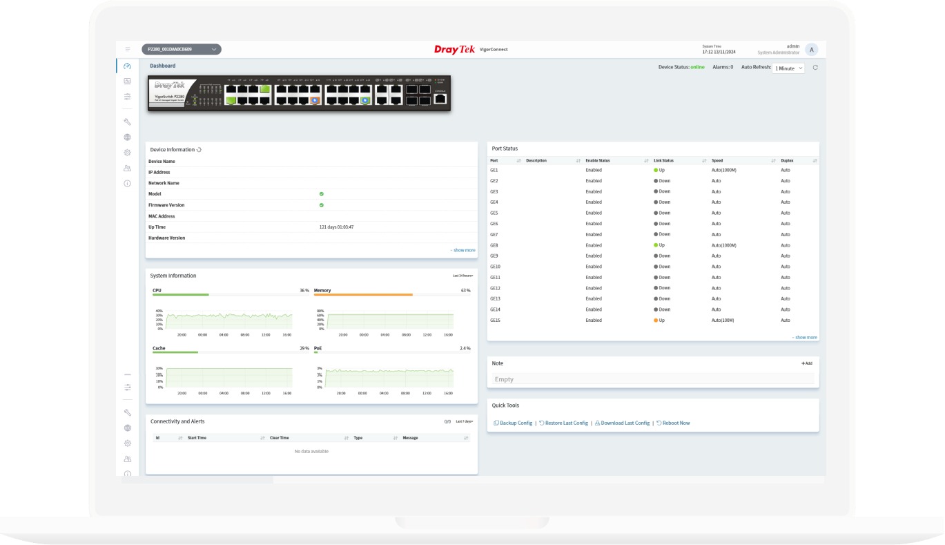Viewport: 945px width, 545px height.
Task: Click green check icon in Model row
Action: [x=322, y=194]
